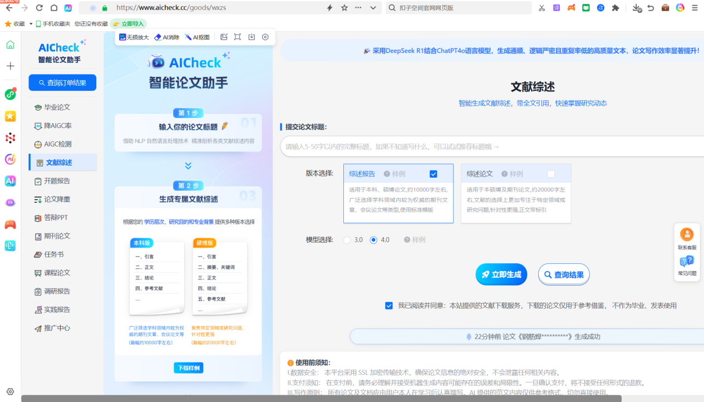The image size is (704, 402).
Task: Bookmark this page with the star icon
Action: [344, 8]
